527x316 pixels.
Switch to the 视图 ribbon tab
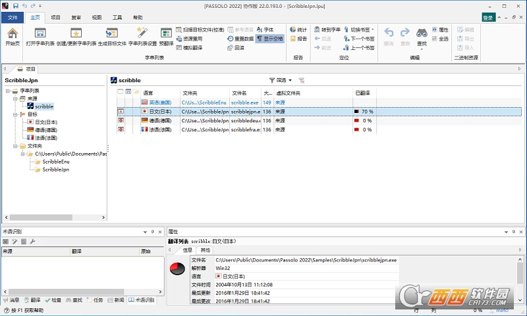(x=96, y=18)
